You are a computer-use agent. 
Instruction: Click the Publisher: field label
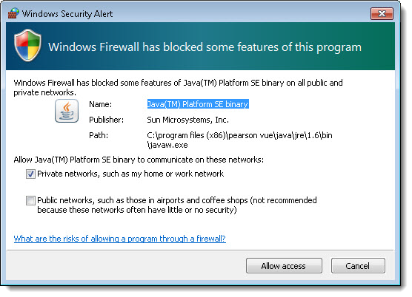click(106, 120)
